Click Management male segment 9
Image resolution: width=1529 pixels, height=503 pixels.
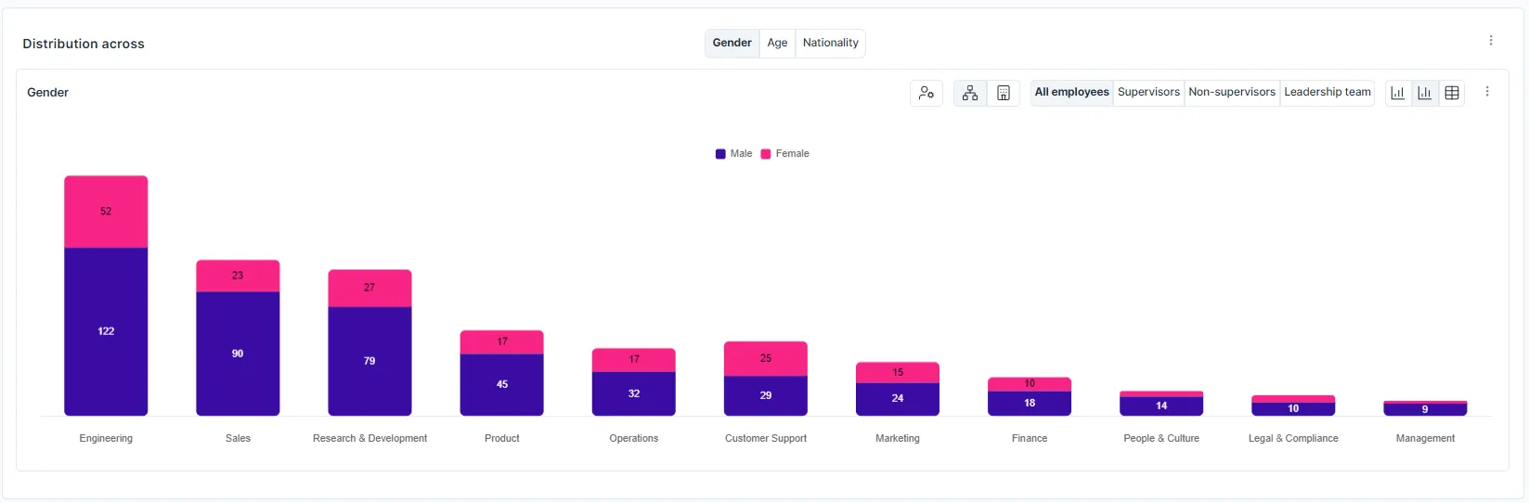pos(1425,409)
